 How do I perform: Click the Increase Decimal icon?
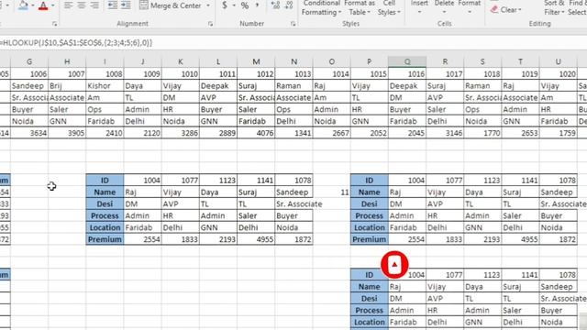tap(275, 5)
